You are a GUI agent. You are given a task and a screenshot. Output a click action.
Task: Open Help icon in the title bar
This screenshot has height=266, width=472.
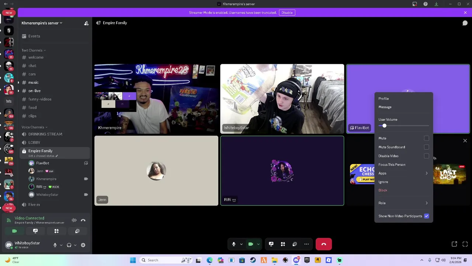point(426,4)
